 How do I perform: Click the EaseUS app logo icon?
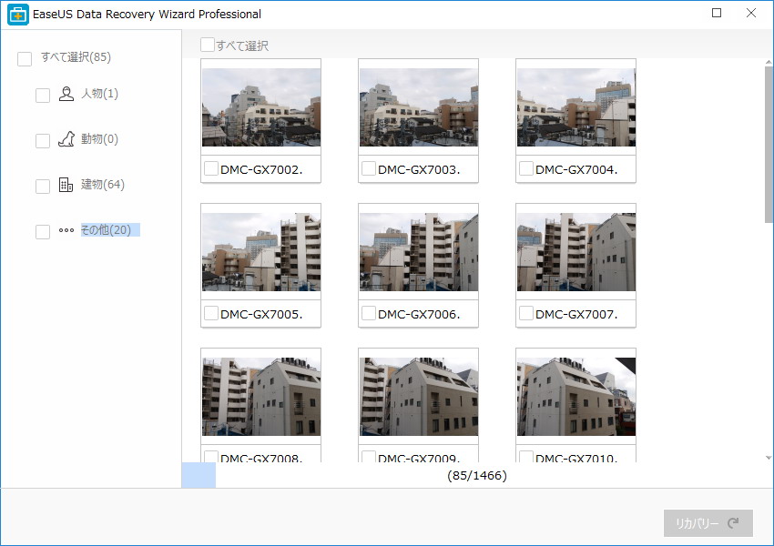coord(18,15)
